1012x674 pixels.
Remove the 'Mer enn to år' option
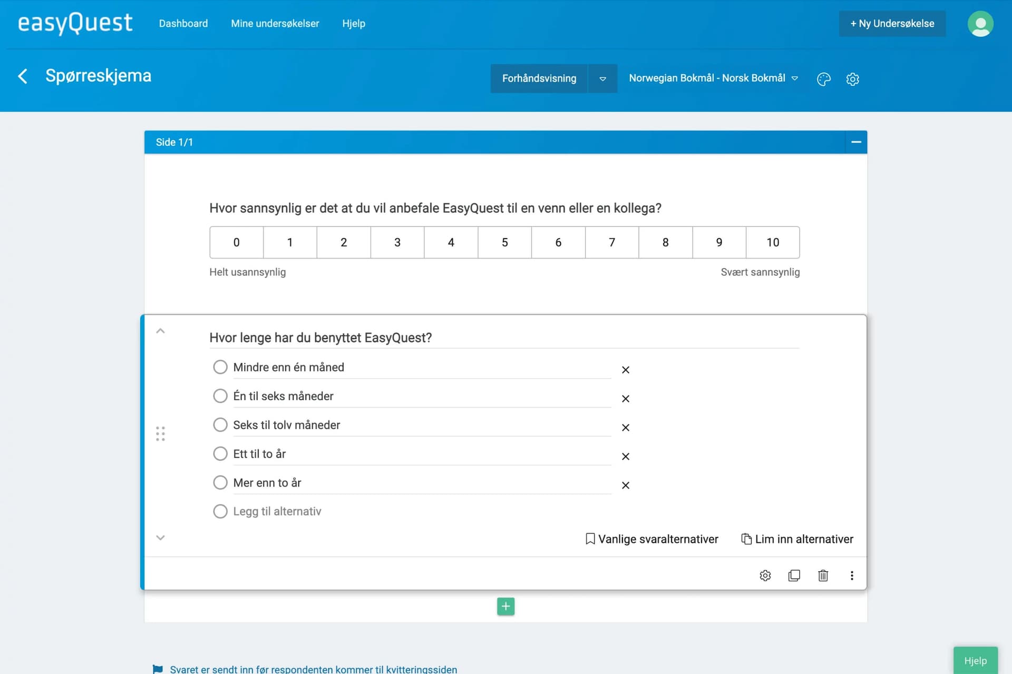point(625,485)
